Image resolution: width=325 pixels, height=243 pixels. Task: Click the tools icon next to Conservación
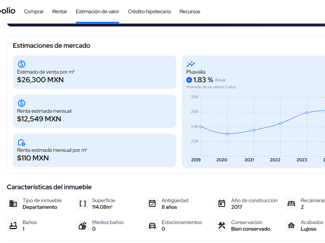[x=222, y=225]
